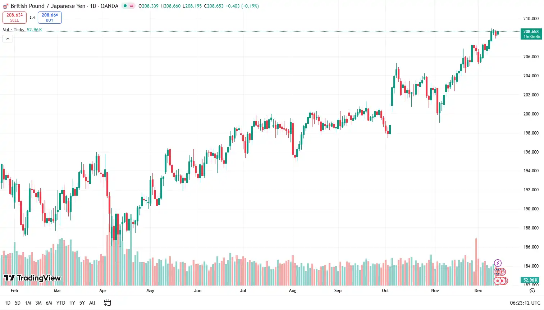Select the 1Y range tab

click(72, 303)
